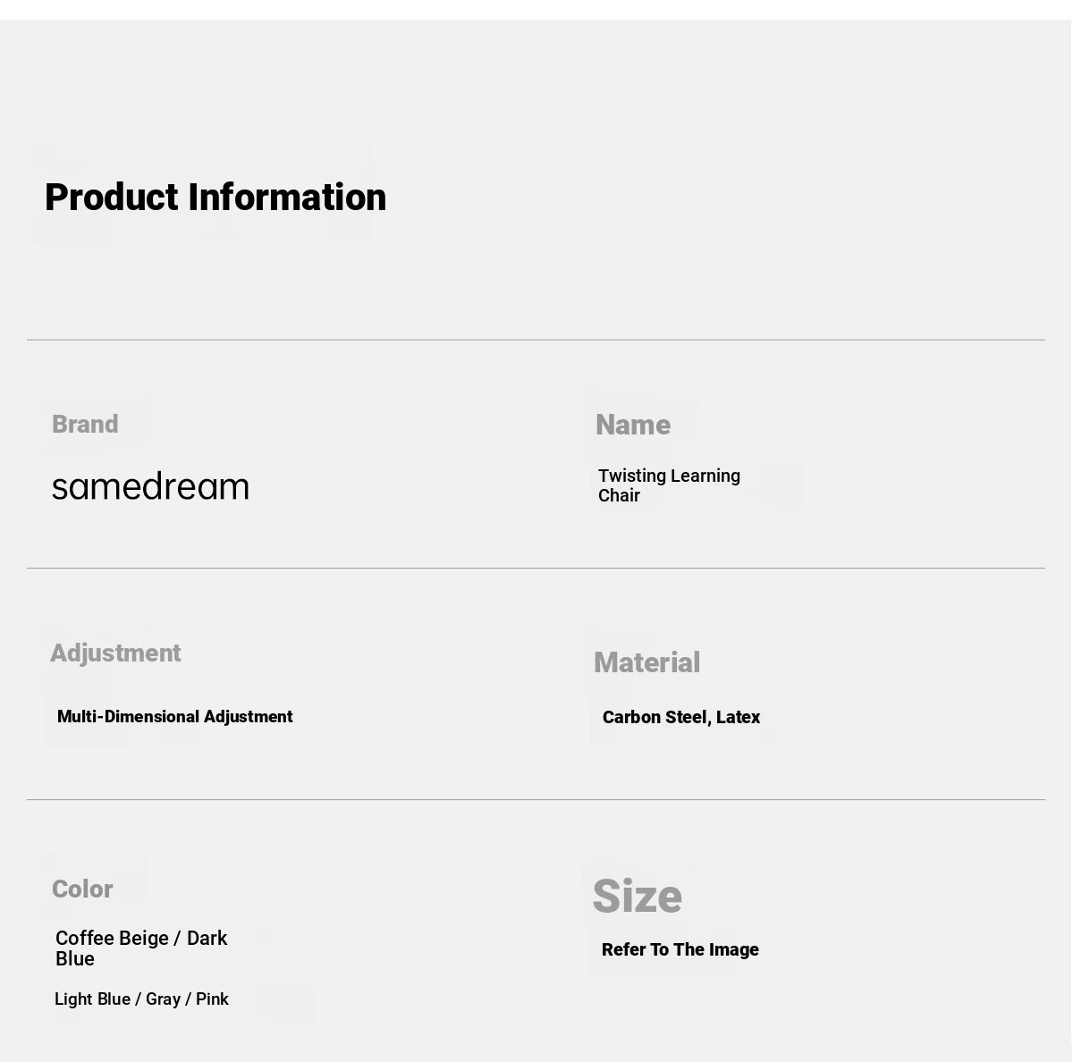Select the Size label
The image size is (1073, 1062).
click(x=638, y=896)
